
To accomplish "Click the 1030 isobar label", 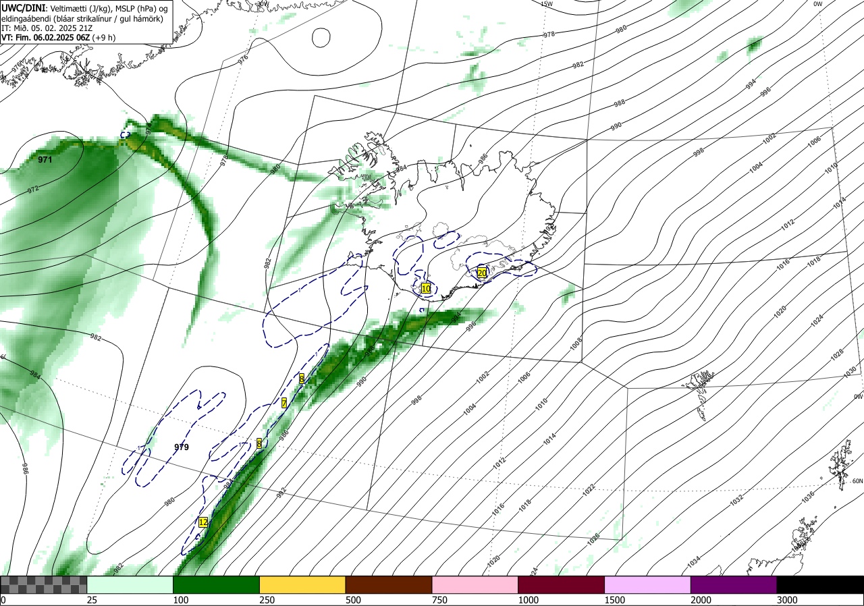I will pos(849,371).
